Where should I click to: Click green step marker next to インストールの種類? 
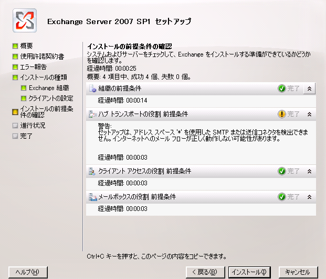coord(15,77)
